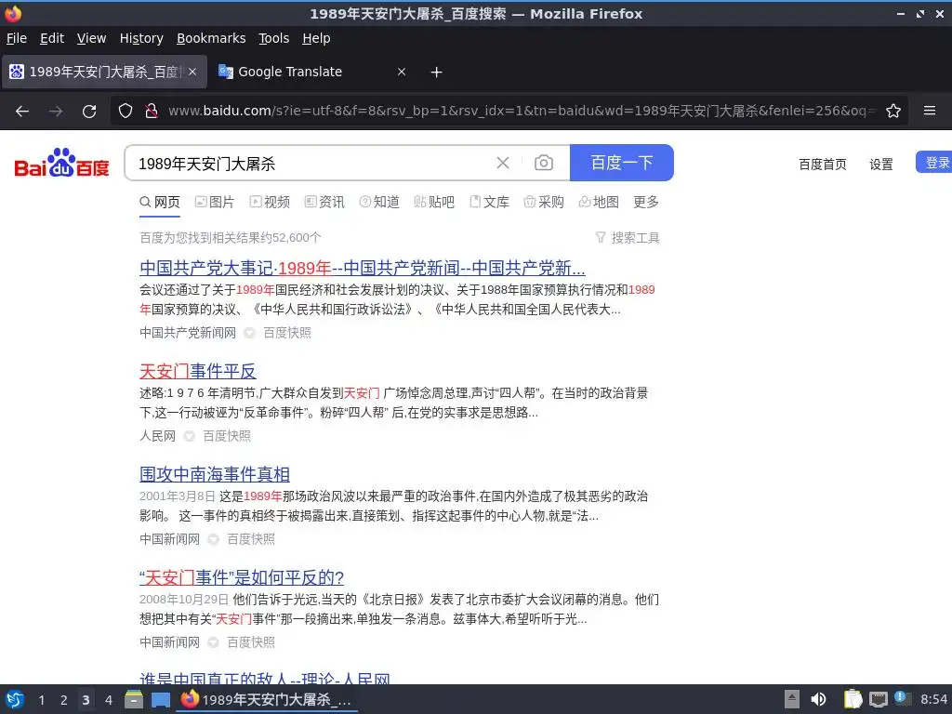The height and width of the screenshot is (714, 952).
Task: Close the Baidu search results tab
Action: [x=192, y=72]
